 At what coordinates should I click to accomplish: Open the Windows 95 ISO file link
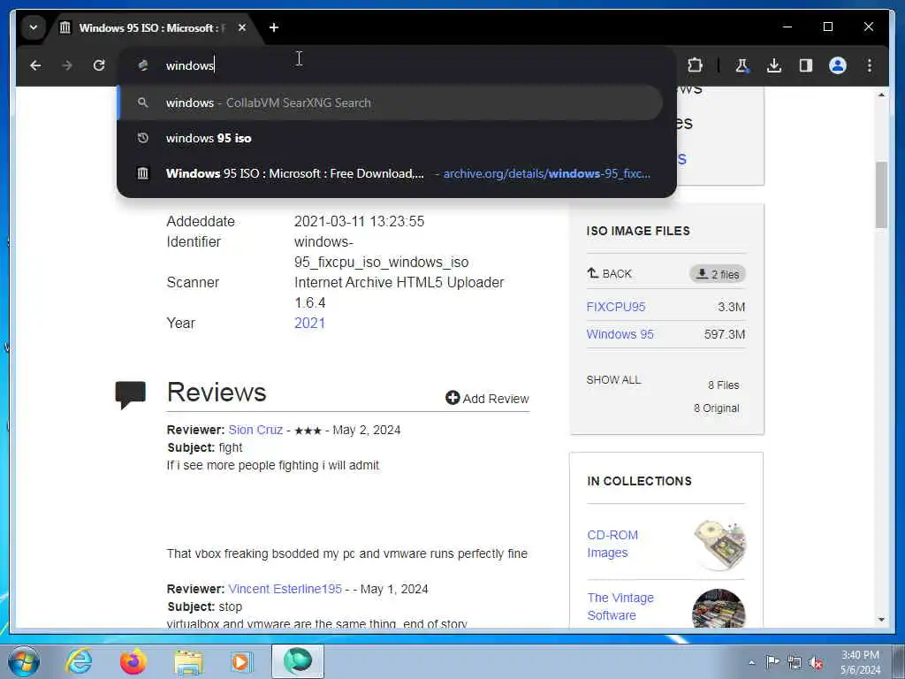[620, 334]
